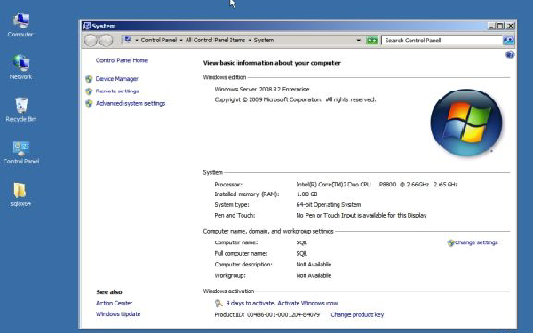Expand the arrow before System breadcrumb
The width and height of the screenshot is (533, 333).
pos(250,40)
